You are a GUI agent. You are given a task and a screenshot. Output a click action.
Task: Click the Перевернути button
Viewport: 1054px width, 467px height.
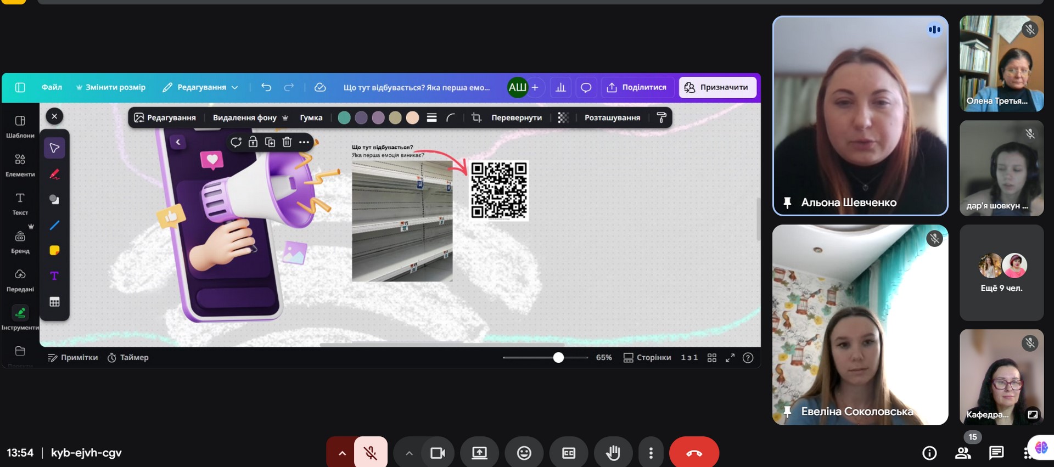click(x=516, y=117)
